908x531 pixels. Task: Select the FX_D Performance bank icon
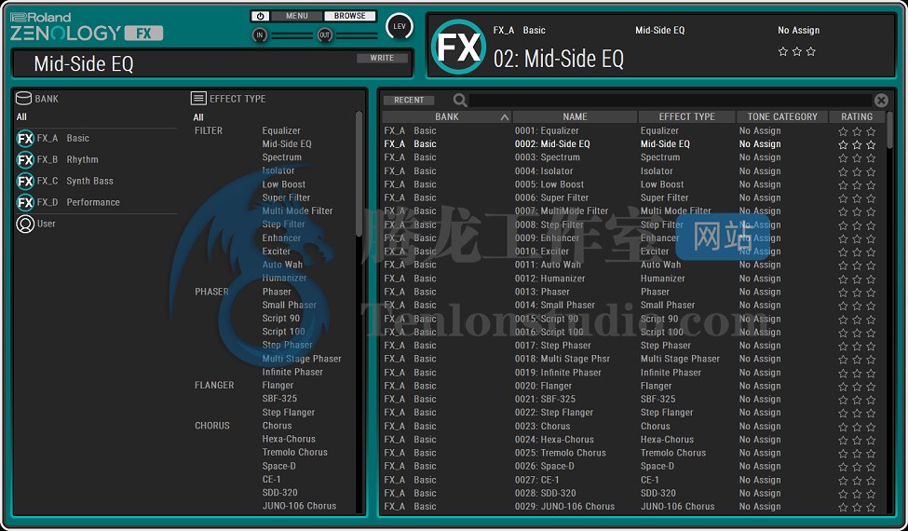(x=25, y=203)
